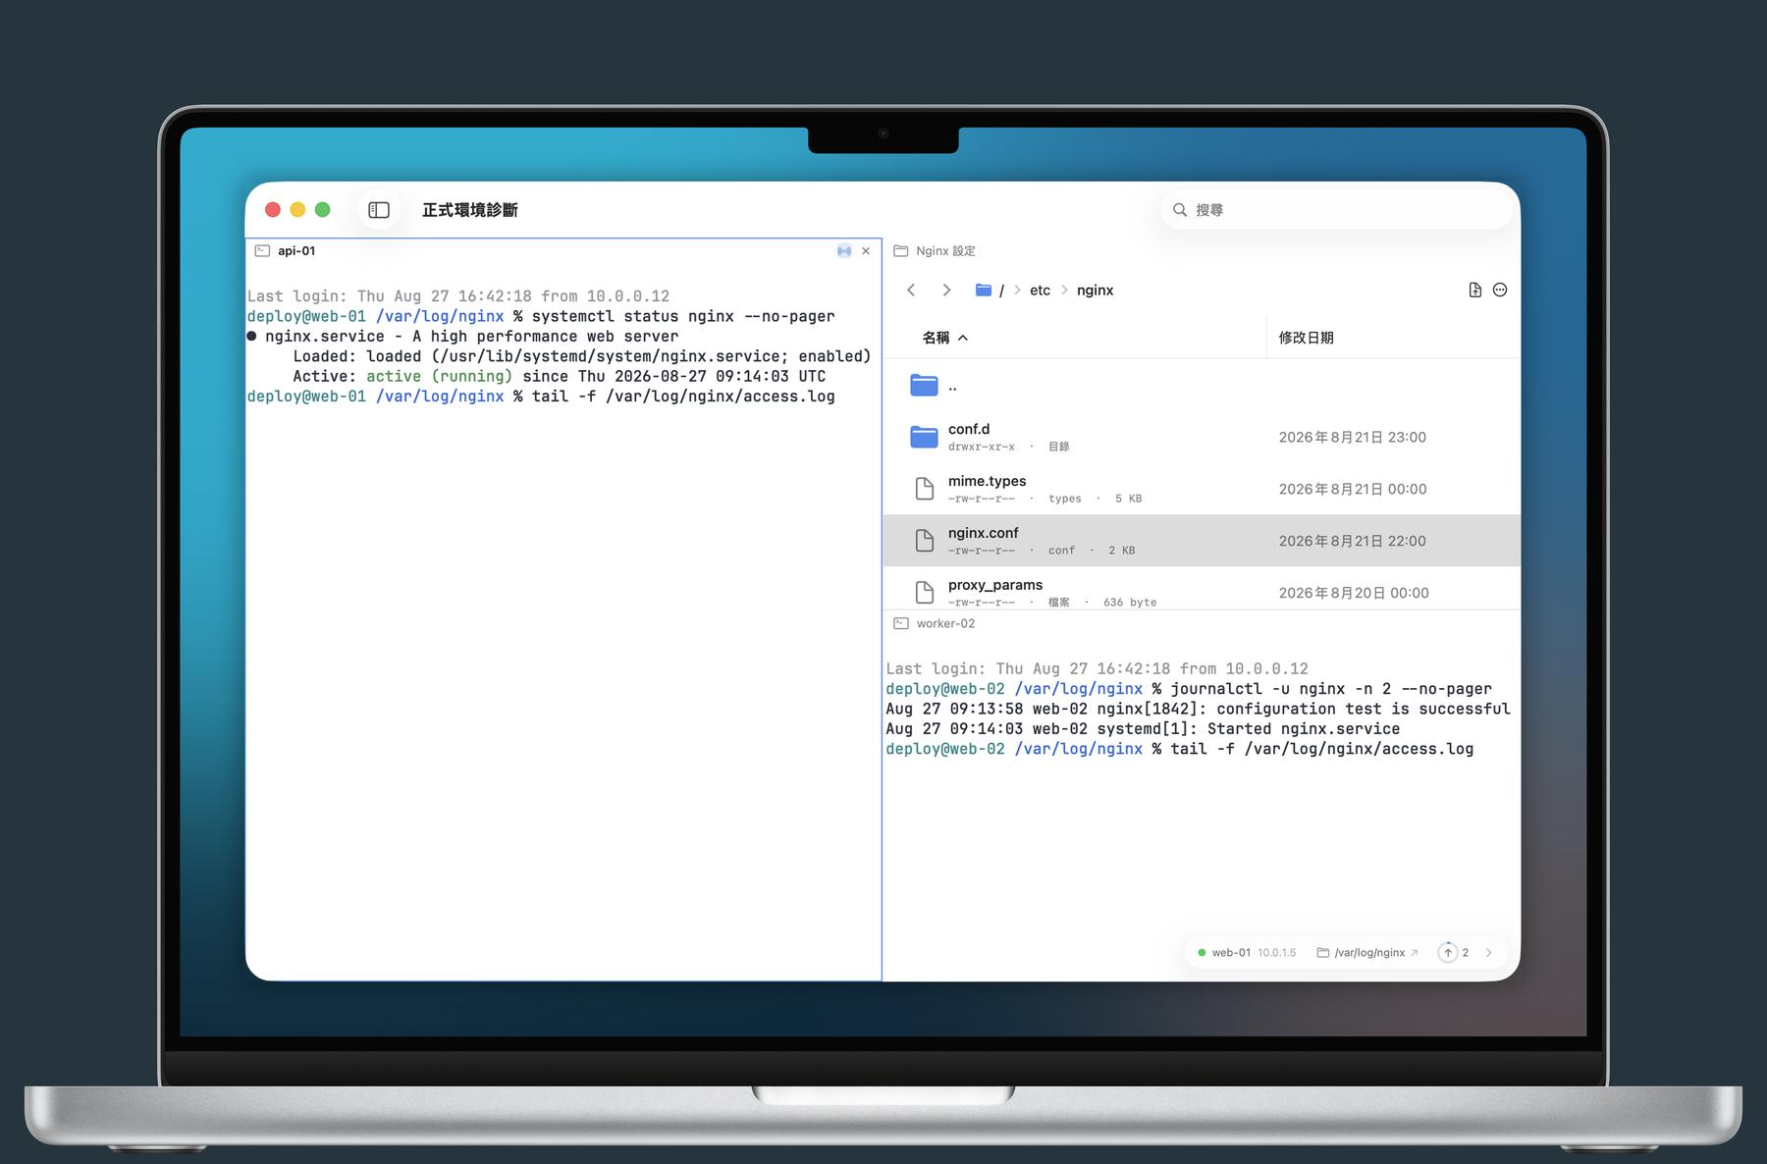
Task: Click the new file icon in file browser
Action: [1474, 291]
